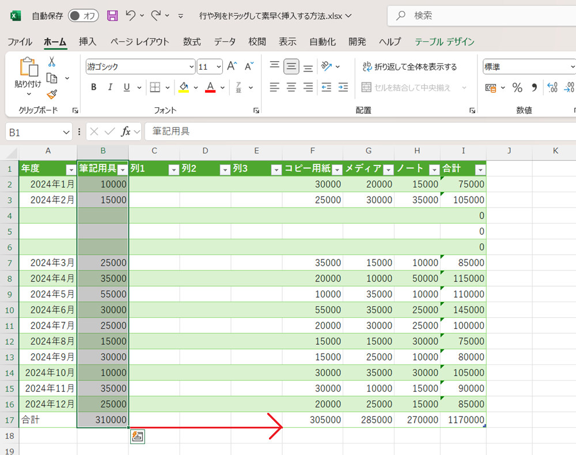
Task: Switch to the ページ レイアウト tab
Action: coord(139,42)
